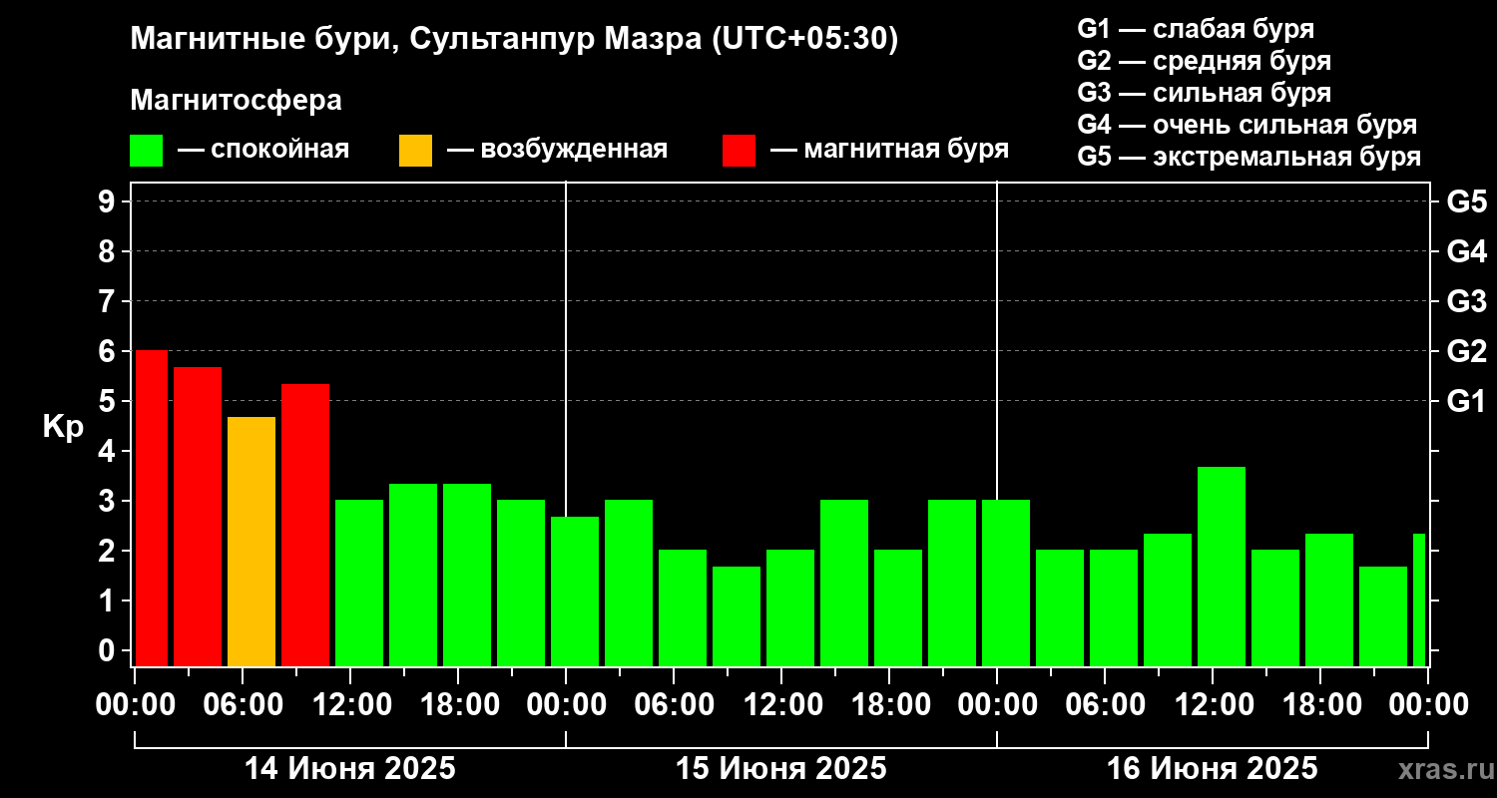Click the G1 label on right axis
The height and width of the screenshot is (798, 1497).
(x=1466, y=402)
